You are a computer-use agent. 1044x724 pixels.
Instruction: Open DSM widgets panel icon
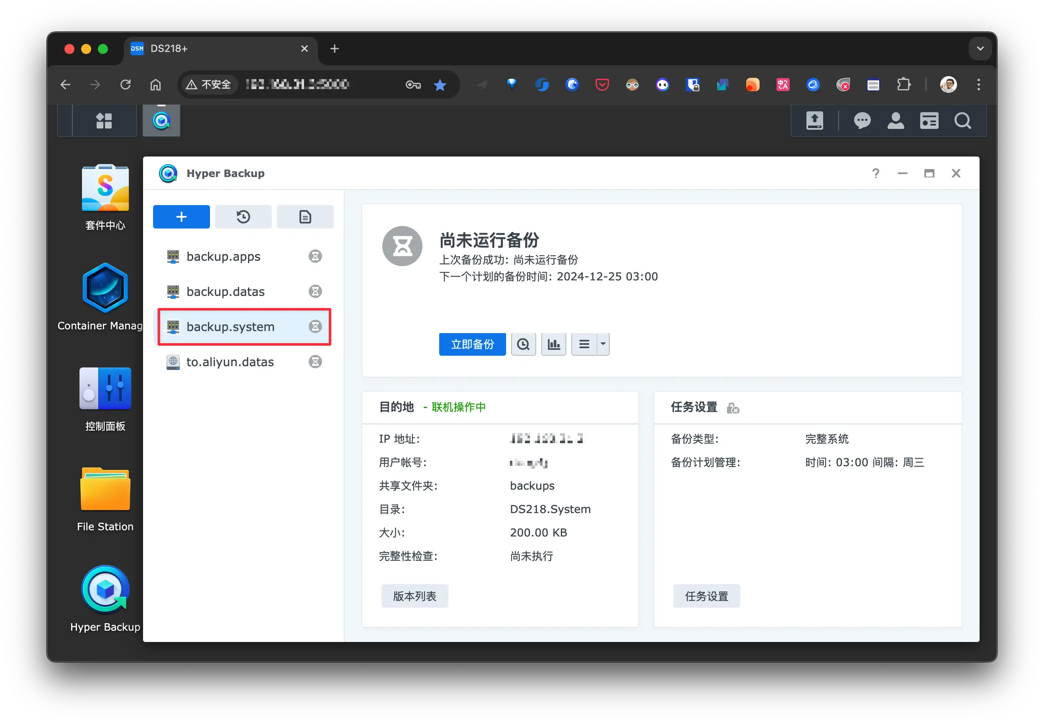tap(929, 121)
